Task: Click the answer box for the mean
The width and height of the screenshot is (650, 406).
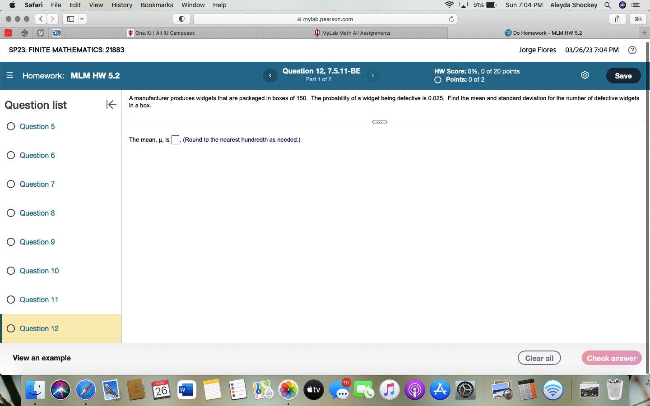Action: 175,140
